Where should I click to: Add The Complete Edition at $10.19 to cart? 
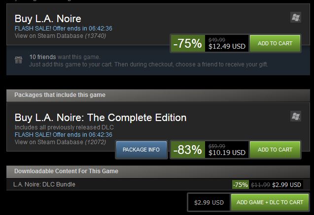[275, 150]
